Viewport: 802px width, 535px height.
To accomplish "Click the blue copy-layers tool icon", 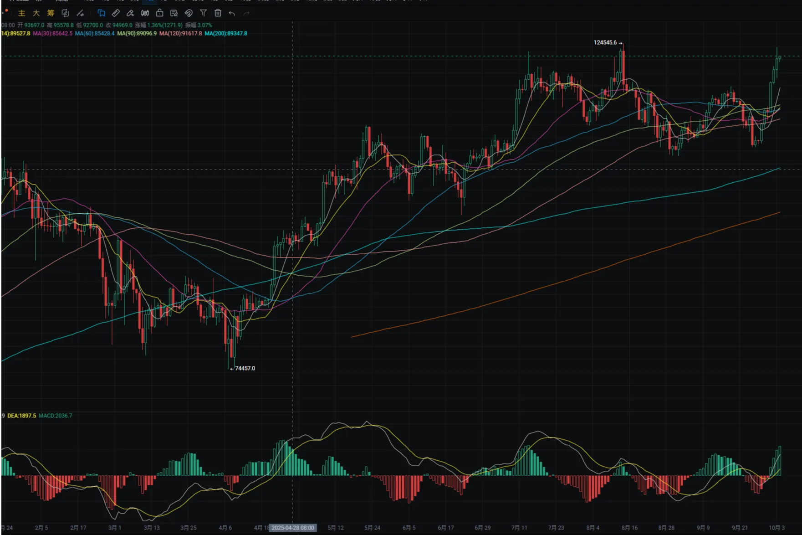I will 101,13.
